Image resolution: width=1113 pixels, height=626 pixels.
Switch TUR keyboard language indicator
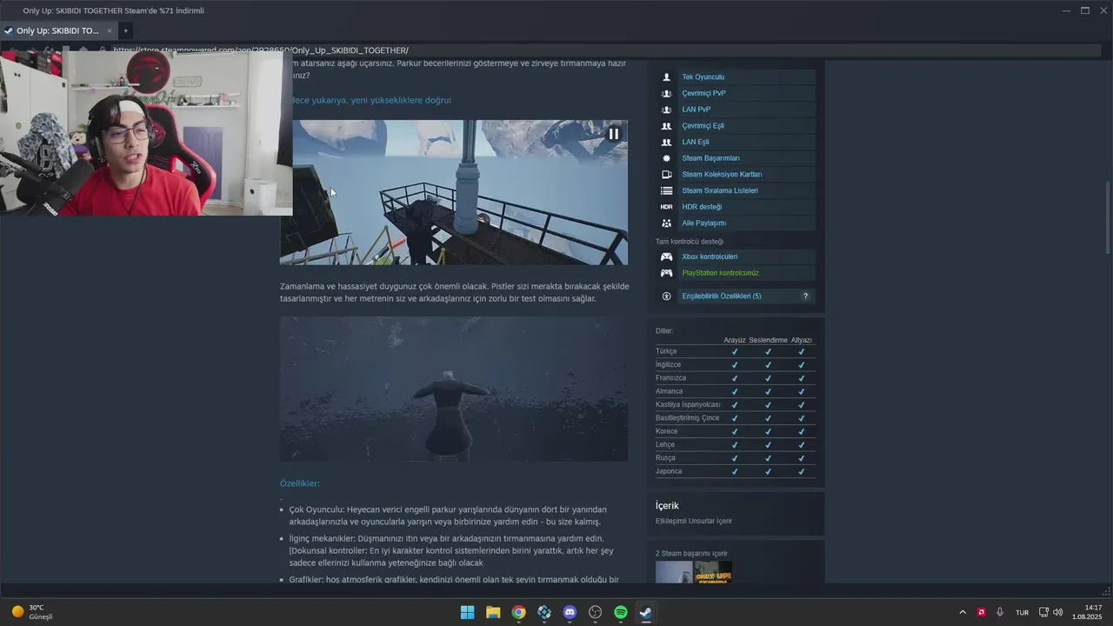pos(1023,612)
